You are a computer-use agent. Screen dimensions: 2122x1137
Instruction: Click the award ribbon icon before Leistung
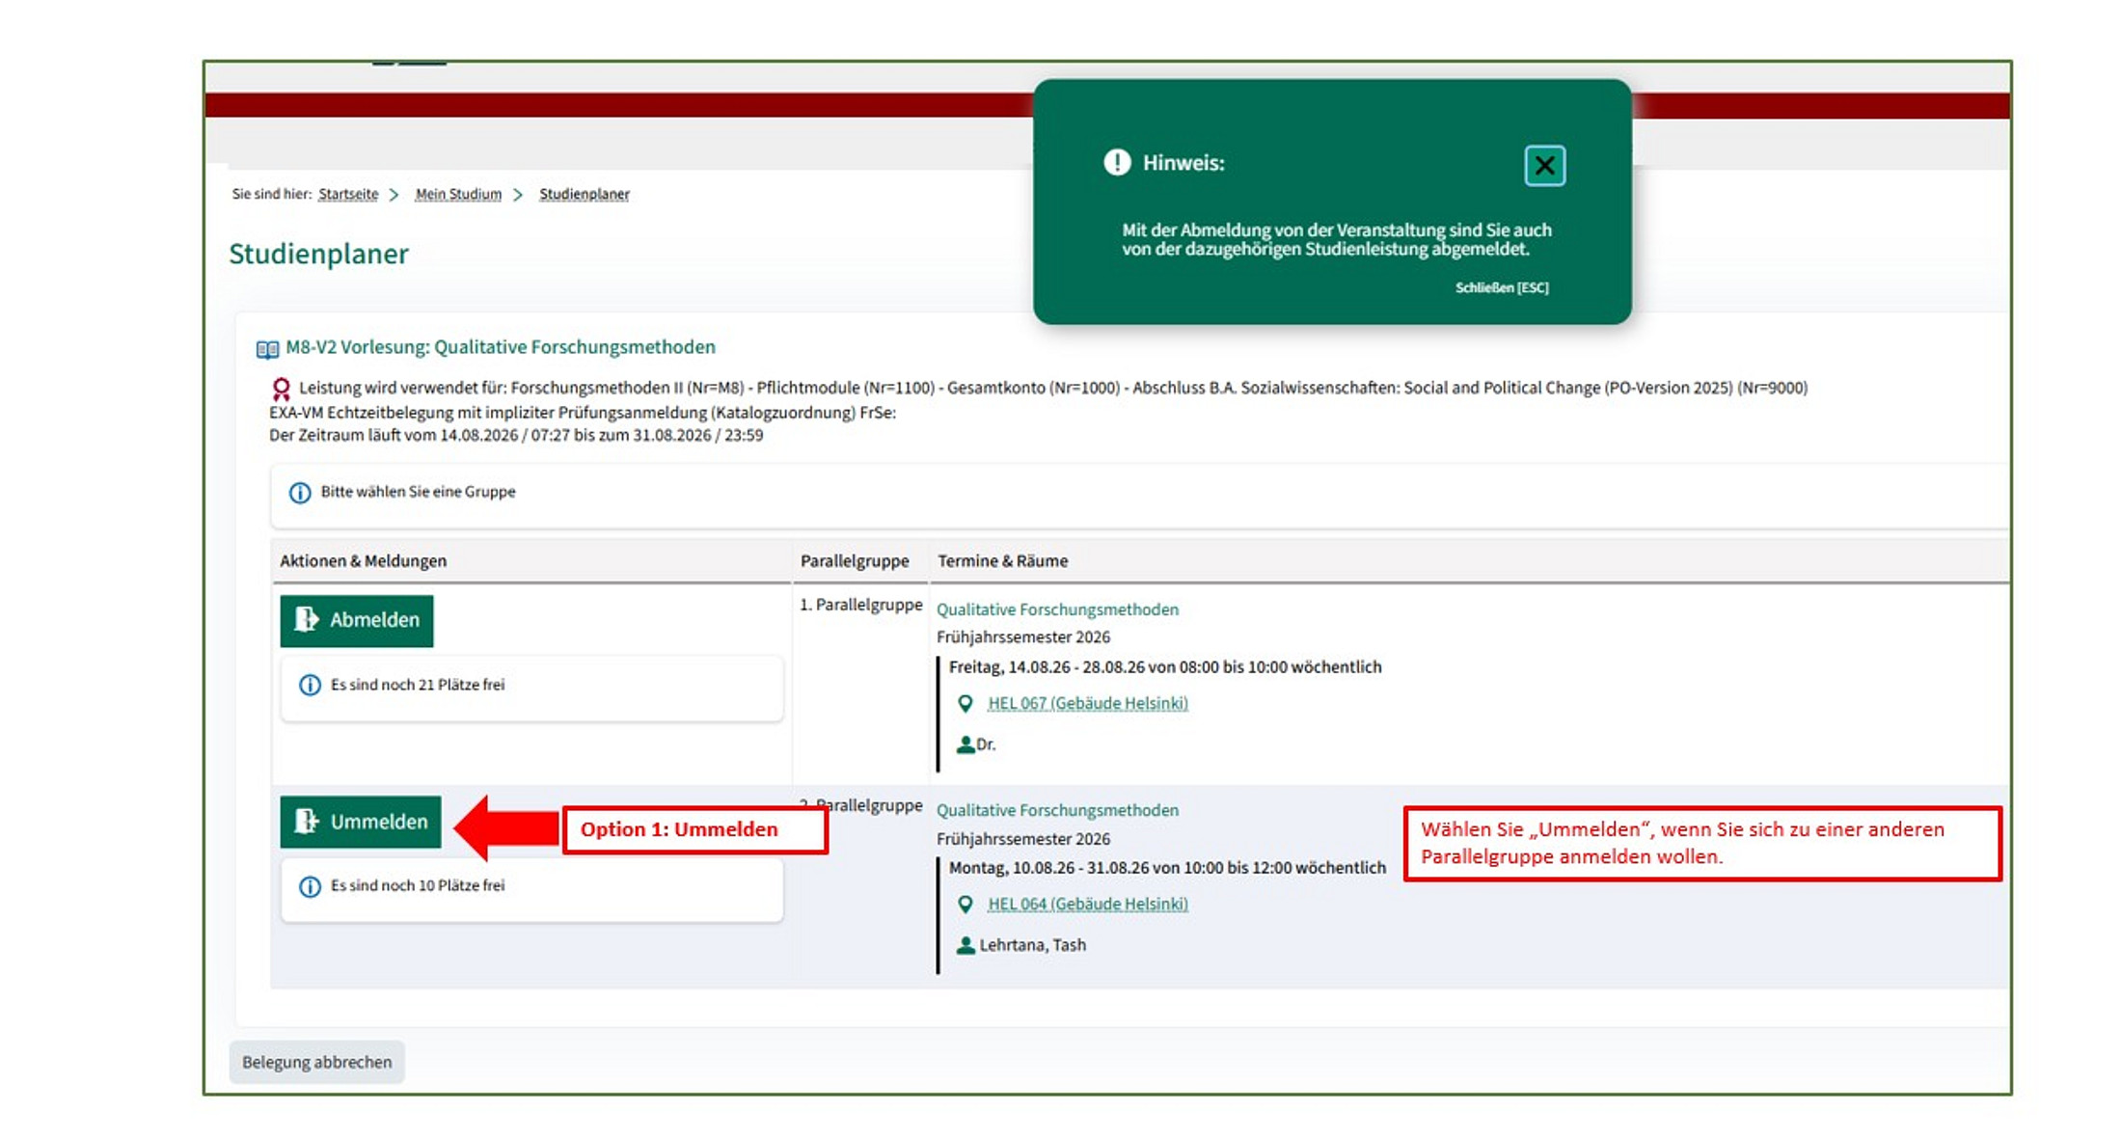tap(281, 389)
